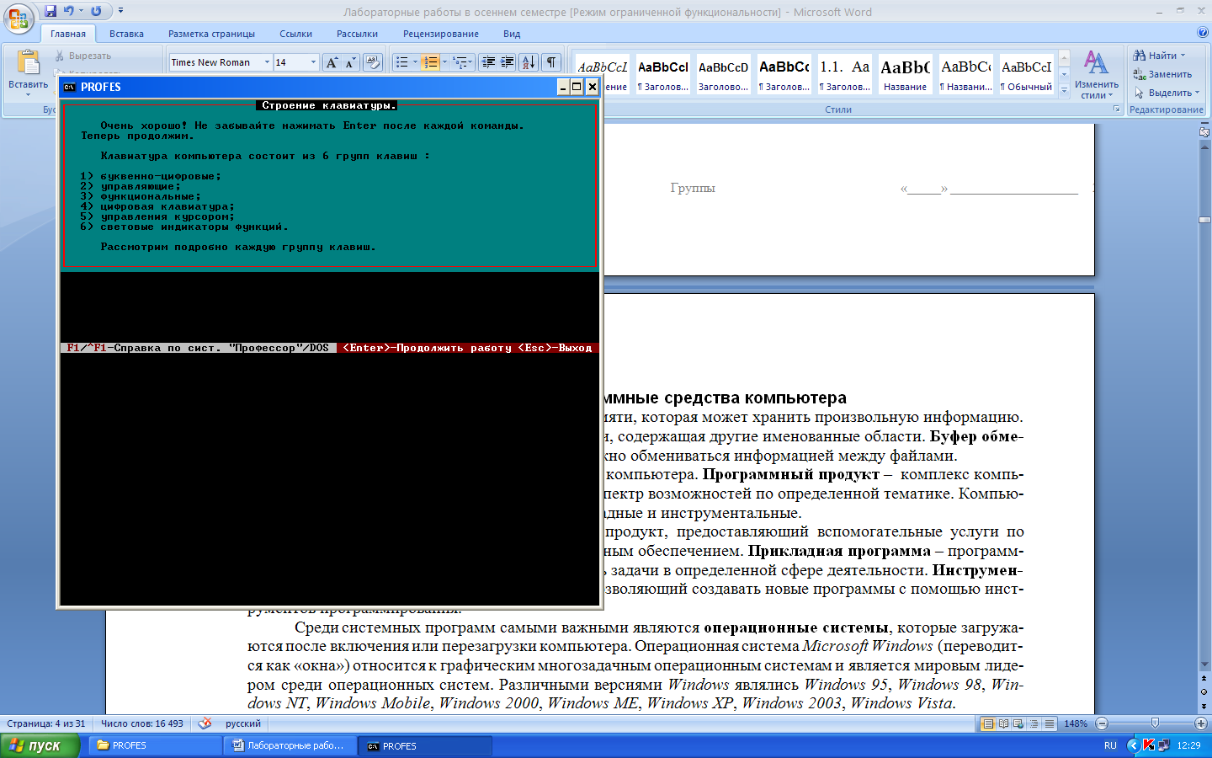Click русский language indicator in status bar
The image size is (1212, 758).
point(243,723)
